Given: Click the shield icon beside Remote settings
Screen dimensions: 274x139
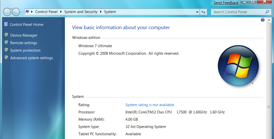Looking at the screenshot, I should [x=6, y=42].
